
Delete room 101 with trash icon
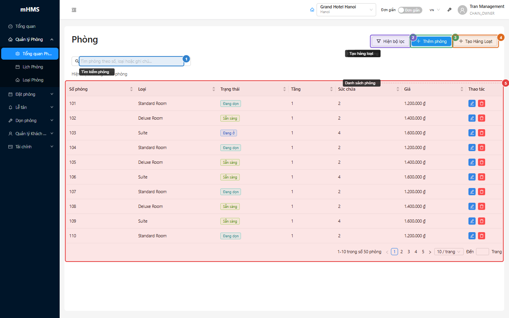pyautogui.click(x=482, y=103)
